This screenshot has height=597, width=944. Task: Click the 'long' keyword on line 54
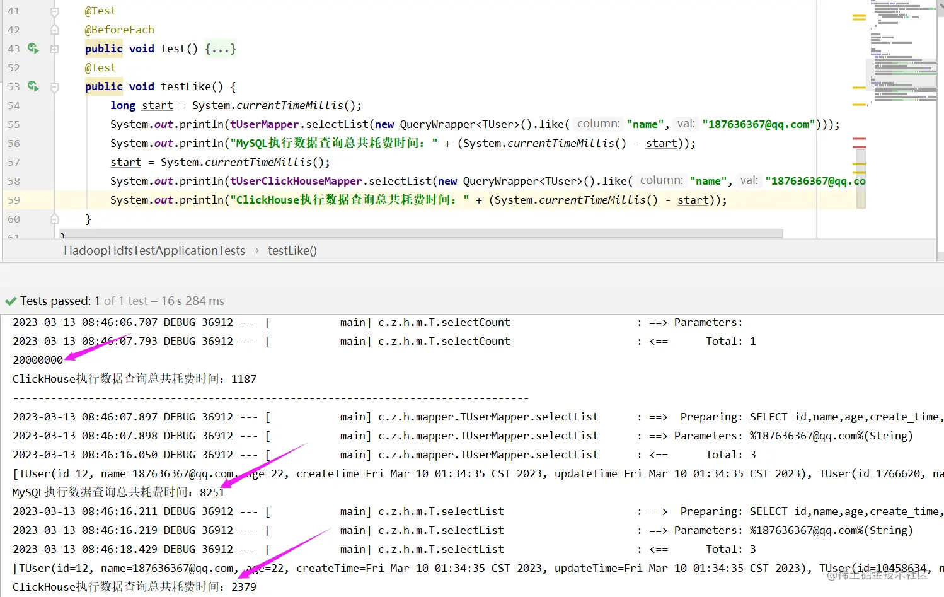click(x=123, y=105)
